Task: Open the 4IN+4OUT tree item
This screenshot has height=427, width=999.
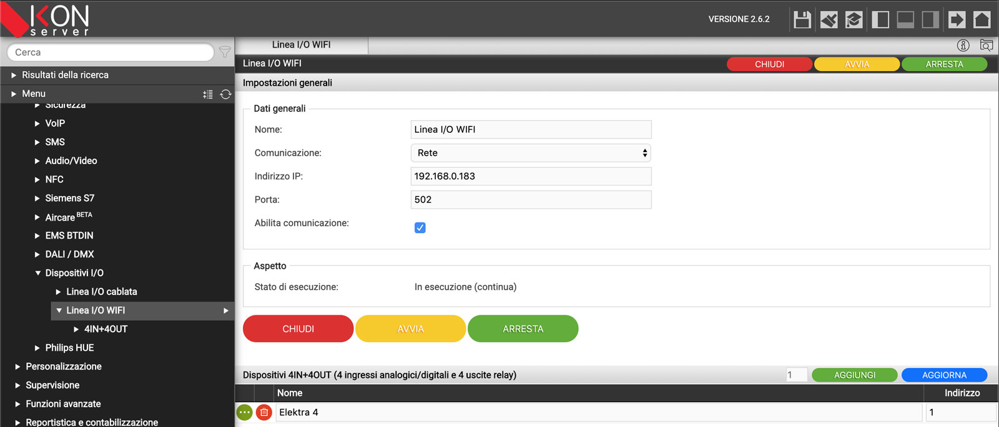Action: pos(106,329)
